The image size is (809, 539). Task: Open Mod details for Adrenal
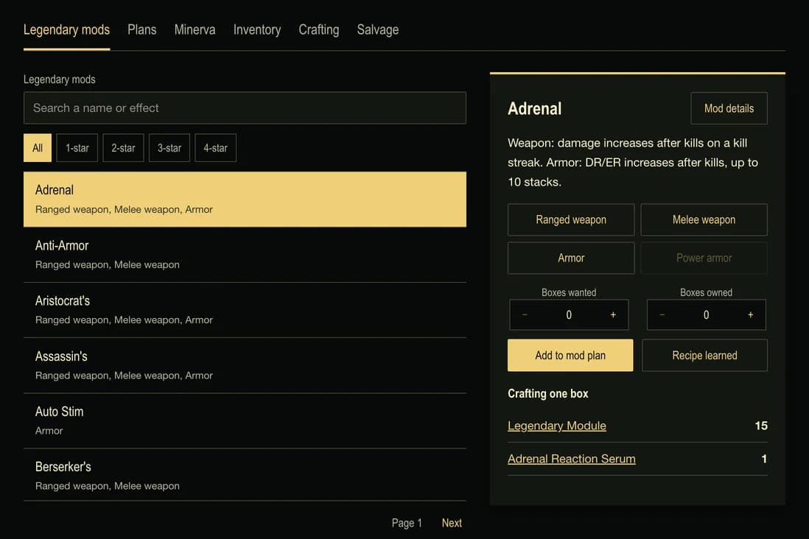pos(729,108)
